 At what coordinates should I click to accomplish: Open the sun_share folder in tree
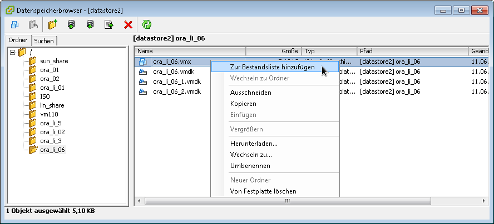coord(54,61)
